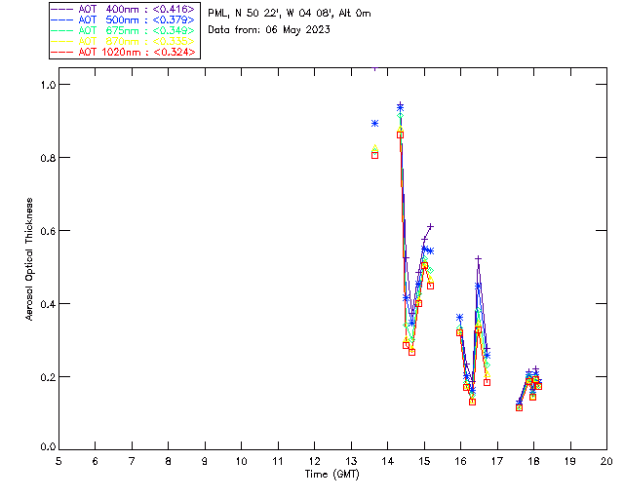Click the Time (GMT) axis label
The height and width of the screenshot is (499, 624).
(332, 475)
